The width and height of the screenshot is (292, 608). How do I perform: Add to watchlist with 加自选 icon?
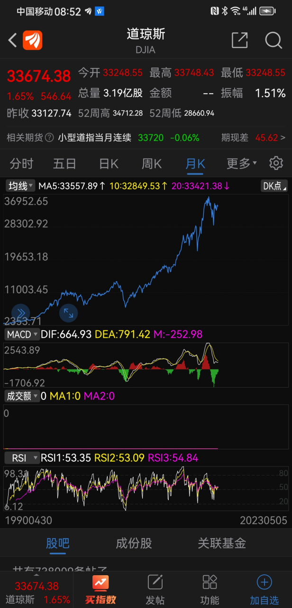click(264, 589)
